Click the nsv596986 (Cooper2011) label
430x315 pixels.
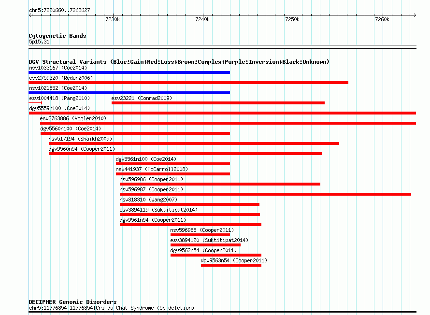point(151,179)
